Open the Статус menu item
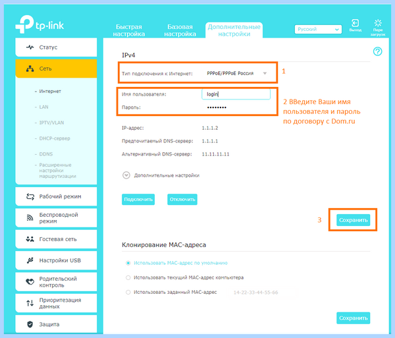The height and width of the screenshot is (338, 395). (x=56, y=47)
